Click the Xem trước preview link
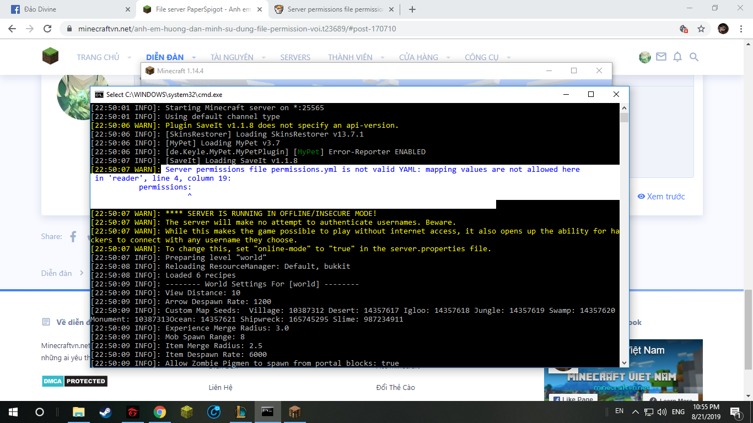The image size is (753, 423). pyautogui.click(x=661, y=197)
